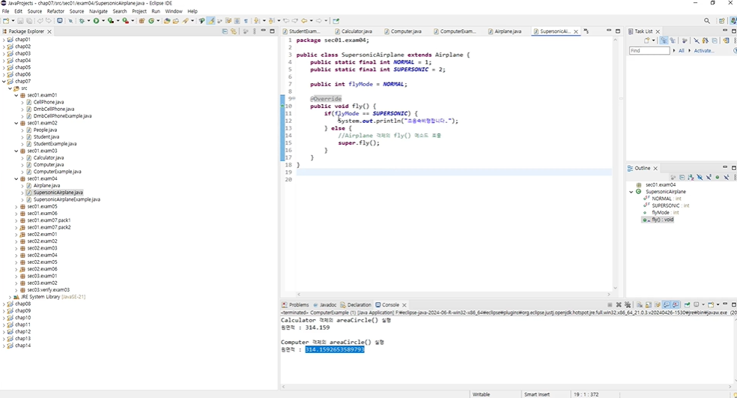737x398 pixels.
Task: Toggle Hide Fields in Outline view
Action: (700, 178)
